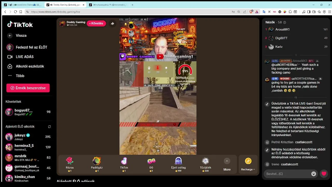Send a like with the heart
Screen dimensions: 332x187
click(x=324, y=174)
